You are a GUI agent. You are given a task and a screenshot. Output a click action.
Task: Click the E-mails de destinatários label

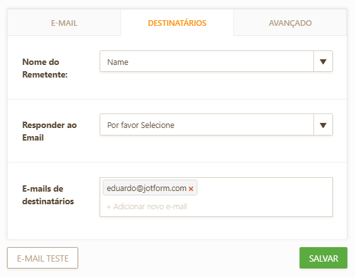tap(48, 195)
